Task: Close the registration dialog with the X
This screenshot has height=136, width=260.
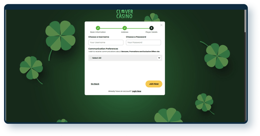Action: click(x=161, y=25)
